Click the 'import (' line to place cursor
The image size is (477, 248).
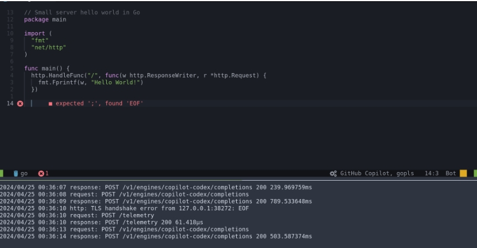(38, 33)
